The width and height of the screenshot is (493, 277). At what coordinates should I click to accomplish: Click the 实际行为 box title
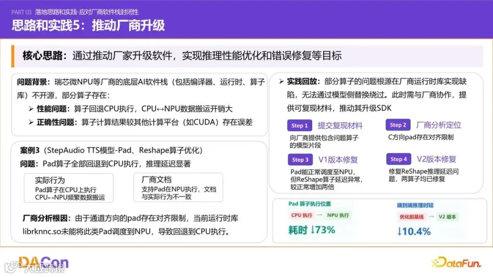(50, 180)
